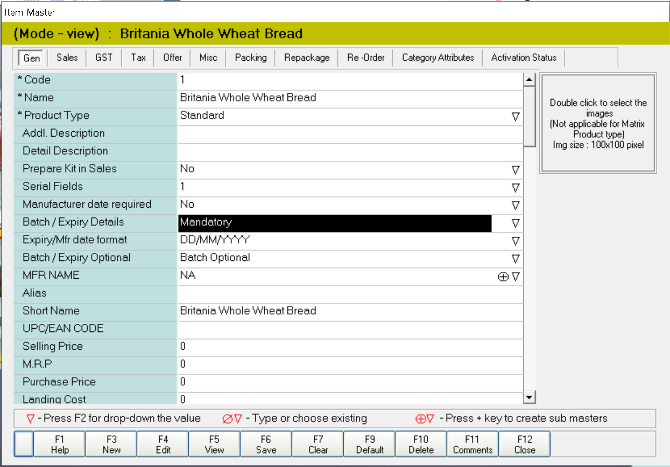The height and width of the screenshot is (467, 670).
Task: Click the DD/MM/YYYY date format value
Action: click(215, 240)
